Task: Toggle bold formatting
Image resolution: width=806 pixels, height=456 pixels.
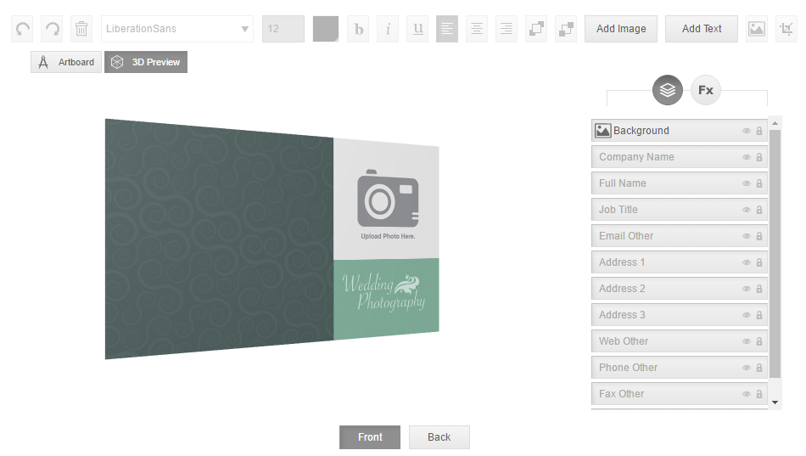Action: click(358, 29)
